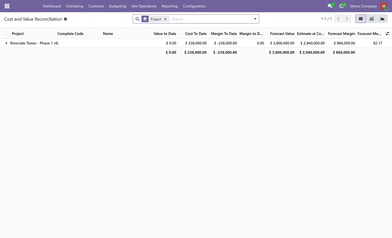Viewport: 392px width, 238px height.
Task: Open the search options dropdown arrow
Action: click(255, 19)
